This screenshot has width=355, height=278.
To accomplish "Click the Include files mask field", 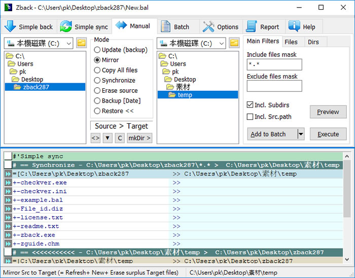I will (274, 64).
